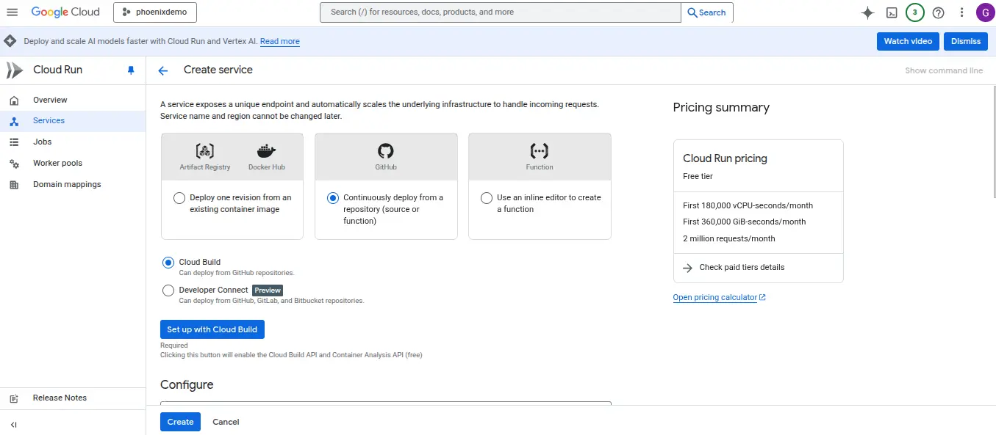996x435 pixels.
Task: Click the paid tiers arrow icon
Action: coord(688,268)
